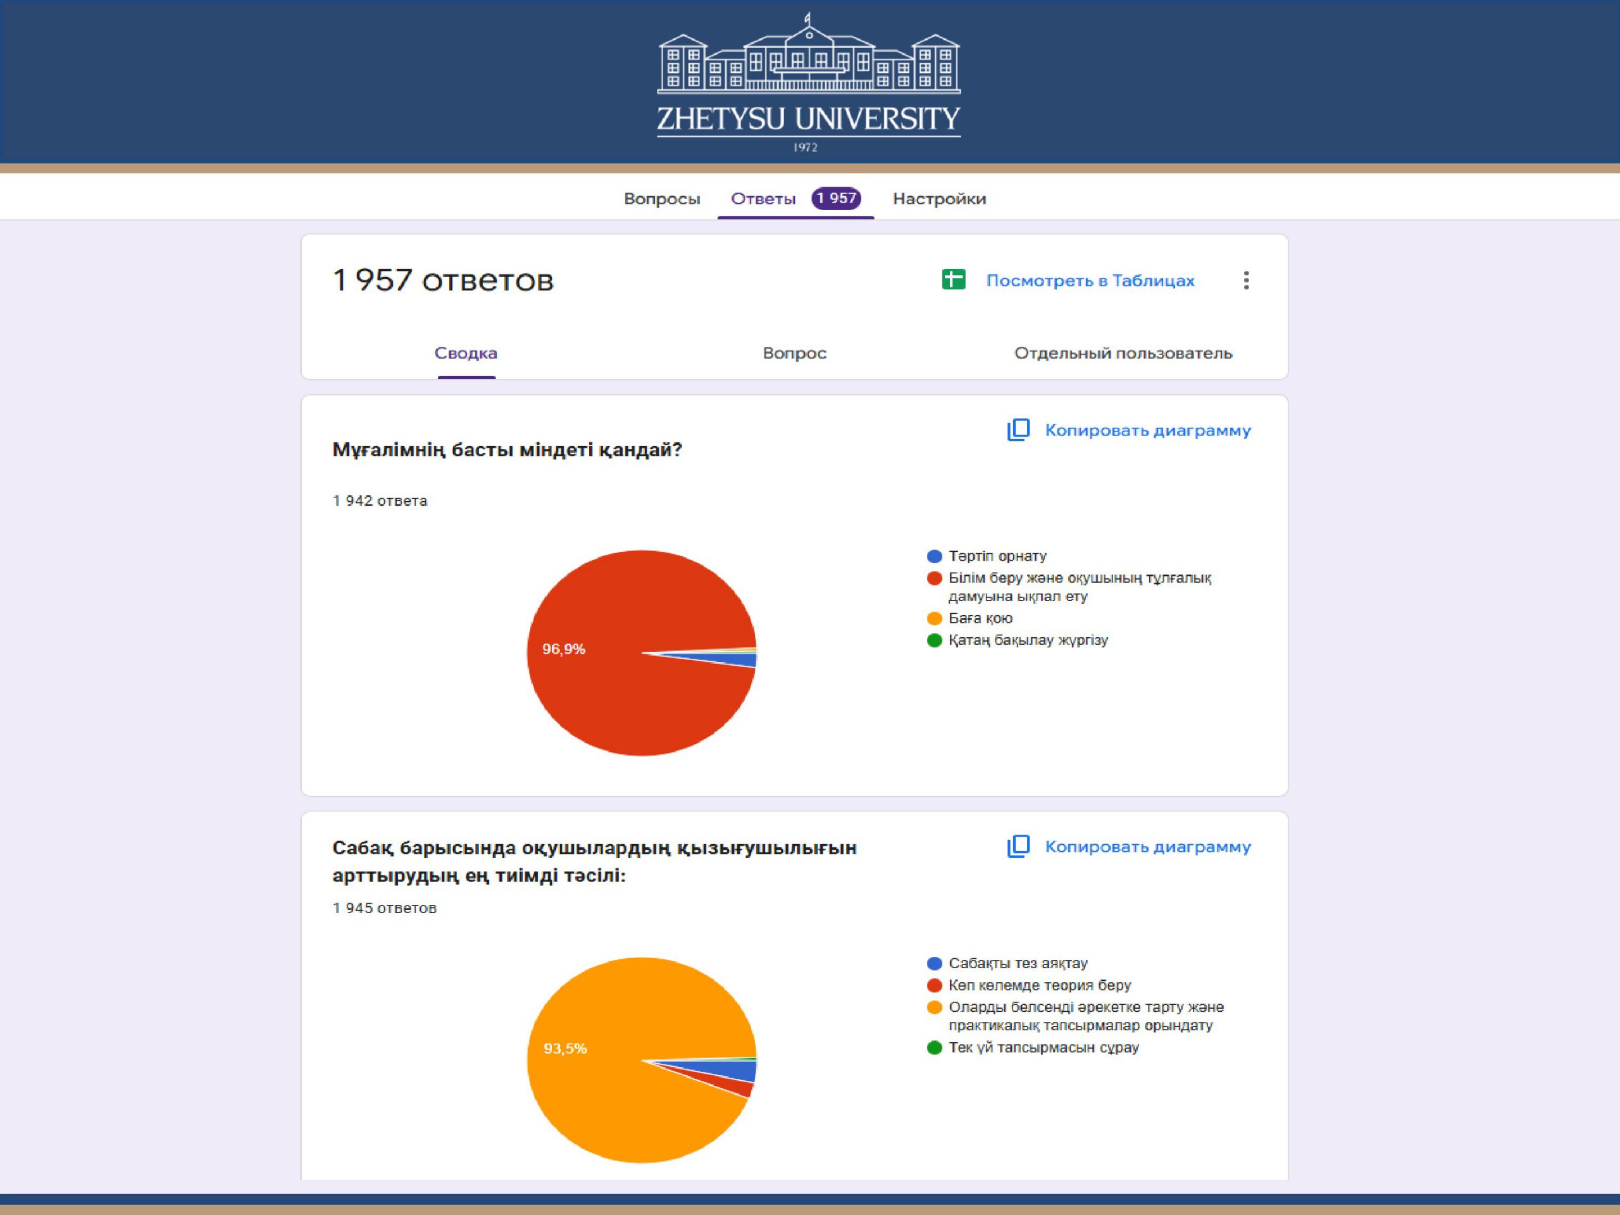Click Посмотреть в Таблицах link
The height and width of the screenshot is (1215, 1620).
[1090, 280]
